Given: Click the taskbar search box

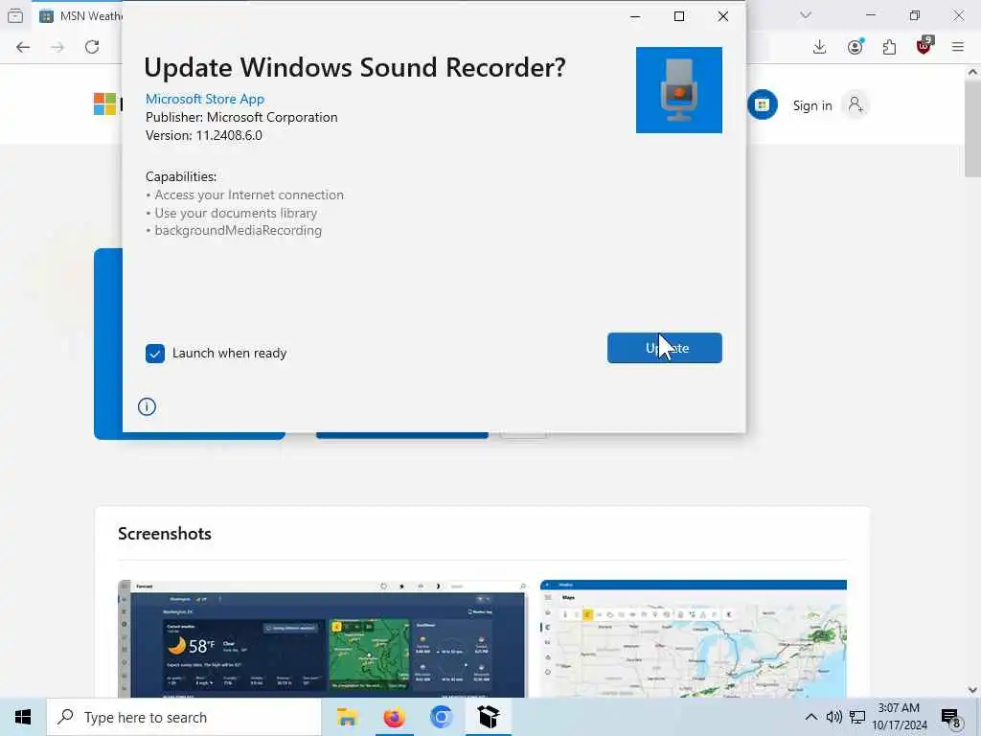Looking at the screenshot, I should (184, 717).
